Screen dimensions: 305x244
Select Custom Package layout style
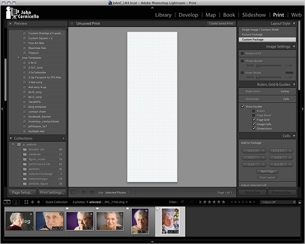coord(267,40)
